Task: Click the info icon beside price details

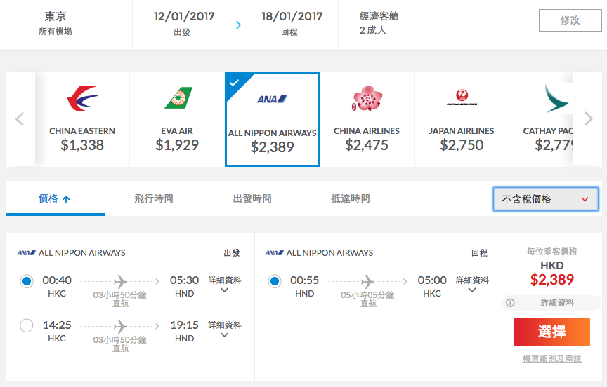Action: click(x=510, y=303)
